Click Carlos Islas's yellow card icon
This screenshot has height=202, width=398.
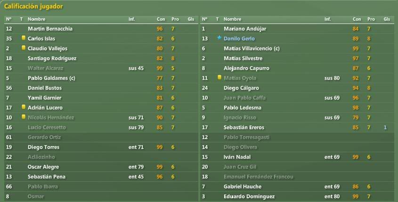point(24,38)
